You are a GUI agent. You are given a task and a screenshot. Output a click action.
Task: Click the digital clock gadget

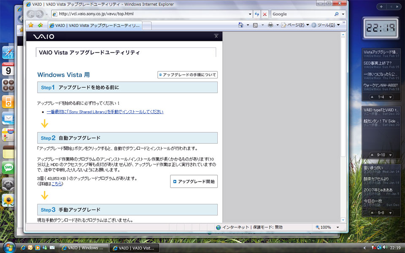[x=381, y=28]
